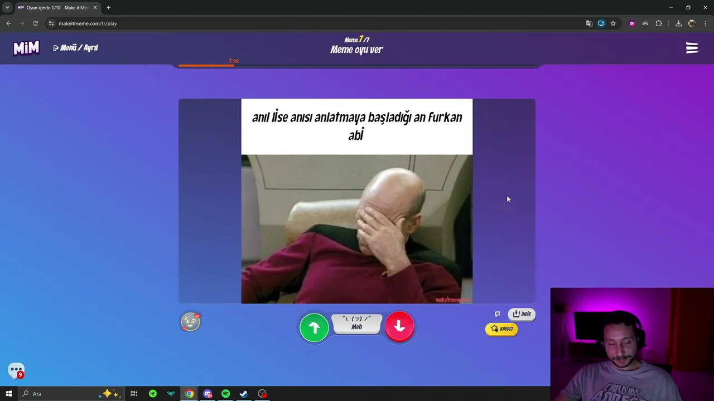Viewport: 714px width, 401px height.
Task: Downvote the meme with the red arrow
Action: (399, 327)
